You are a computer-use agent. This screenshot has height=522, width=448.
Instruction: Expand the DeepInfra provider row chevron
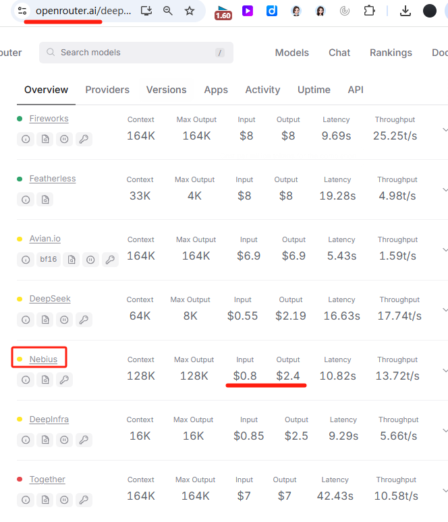tap(445, 430)
